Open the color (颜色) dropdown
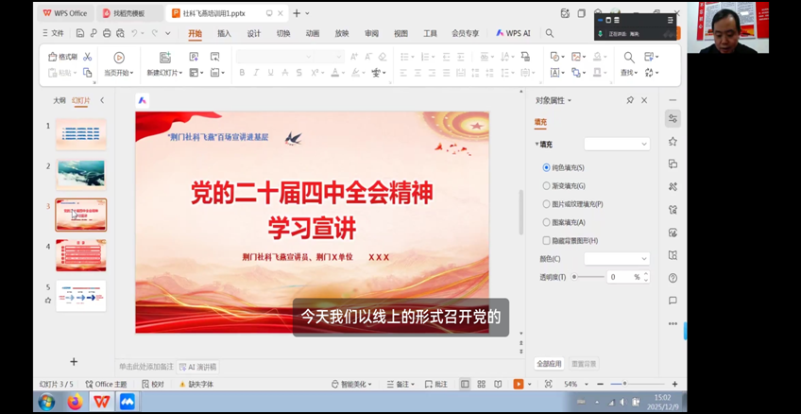 [616, 258]
